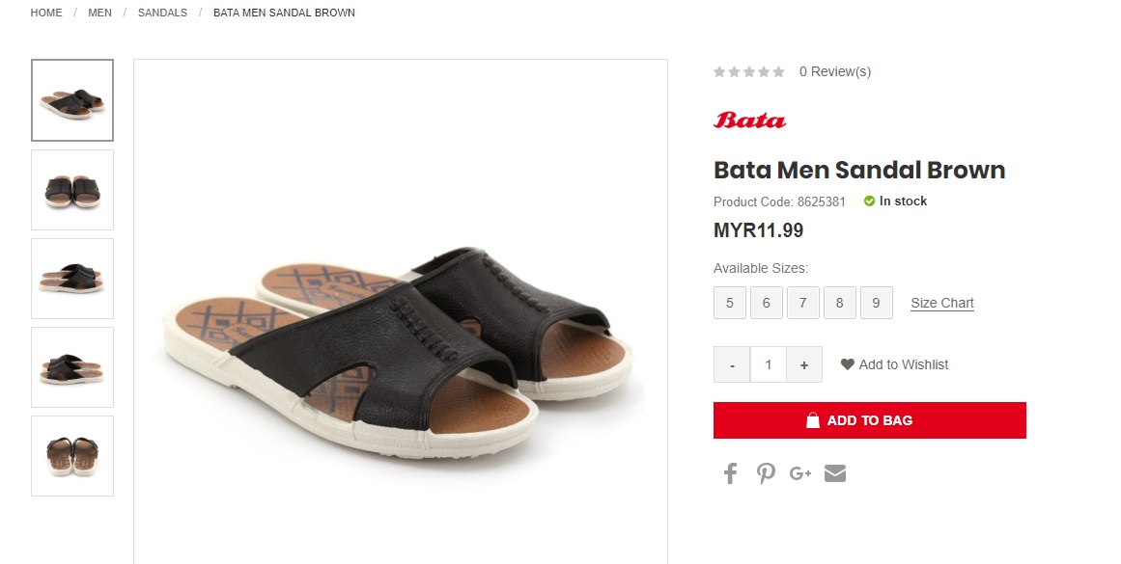Viewport: 1121px width, 564px height.
Task: View second sandal thumbnail image
Action: click(x=72, y=190)
